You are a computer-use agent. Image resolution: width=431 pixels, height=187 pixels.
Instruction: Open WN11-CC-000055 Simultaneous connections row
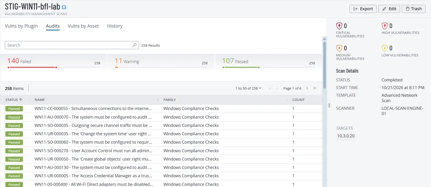coord(161,109)
